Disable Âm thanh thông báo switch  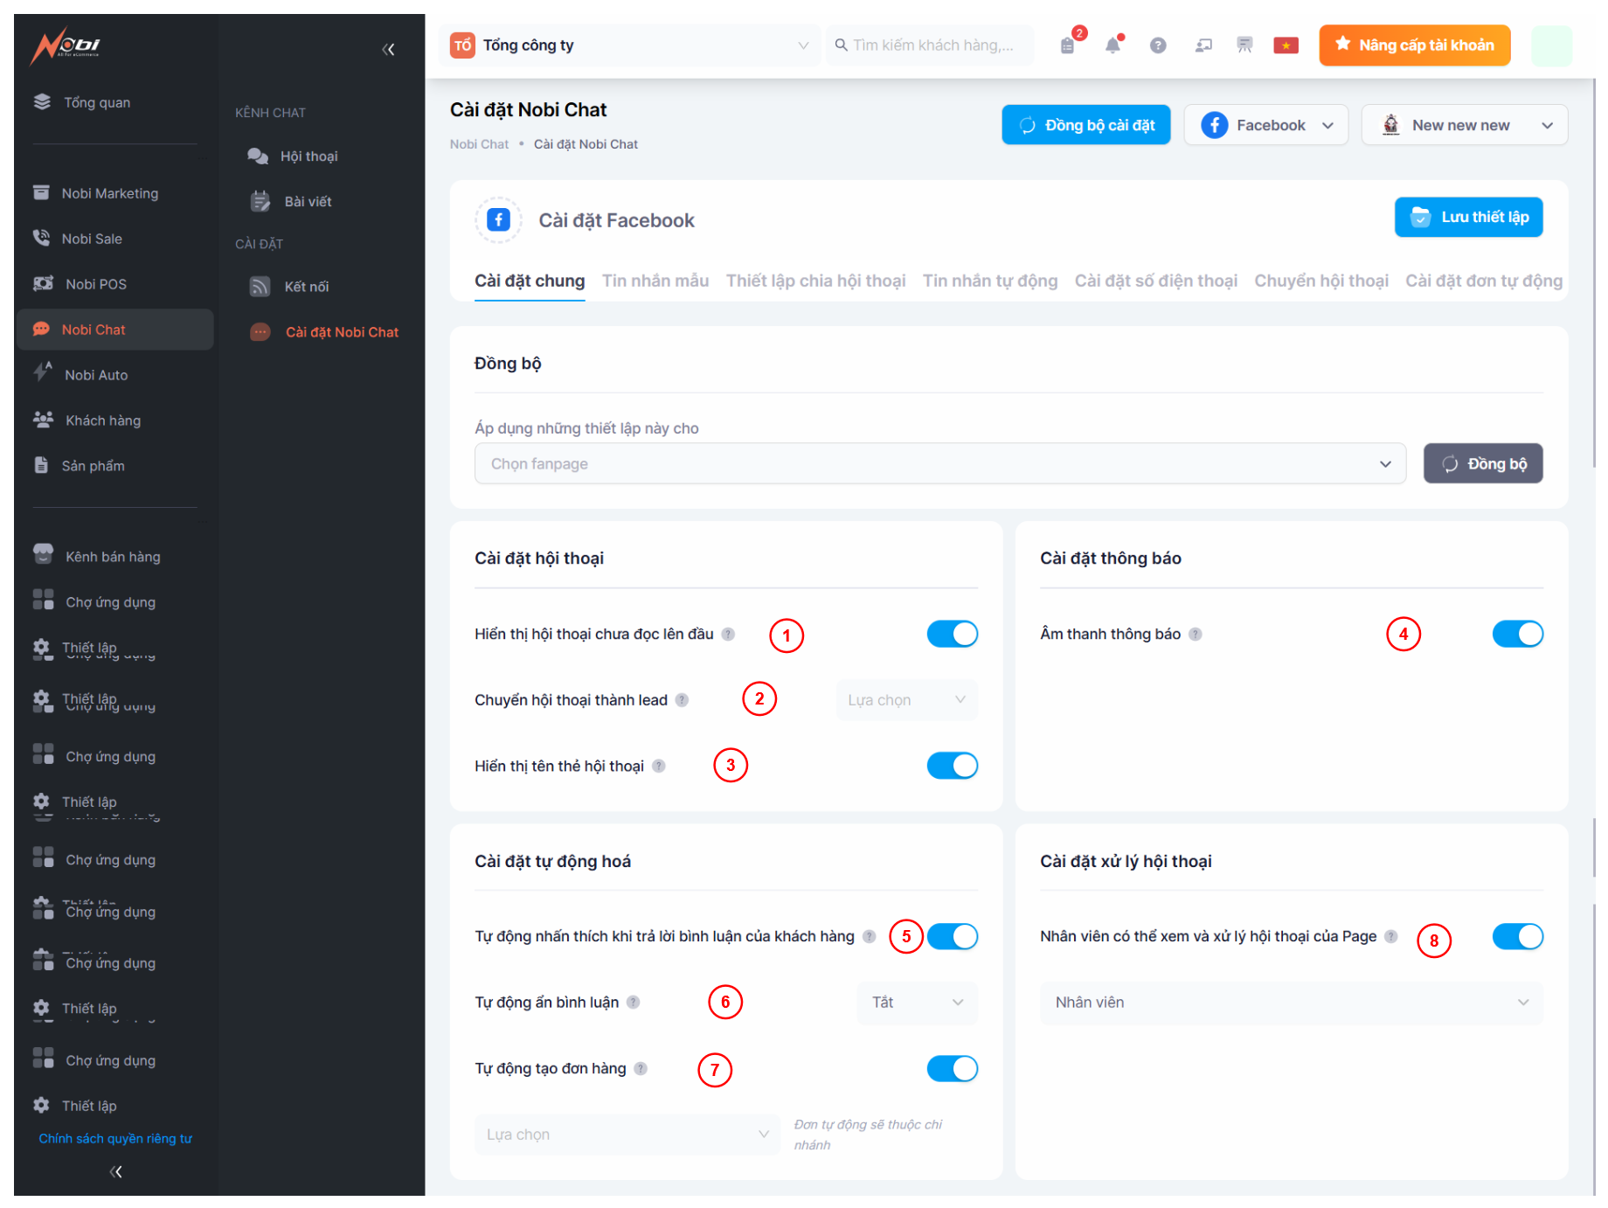click(1517, 635)
